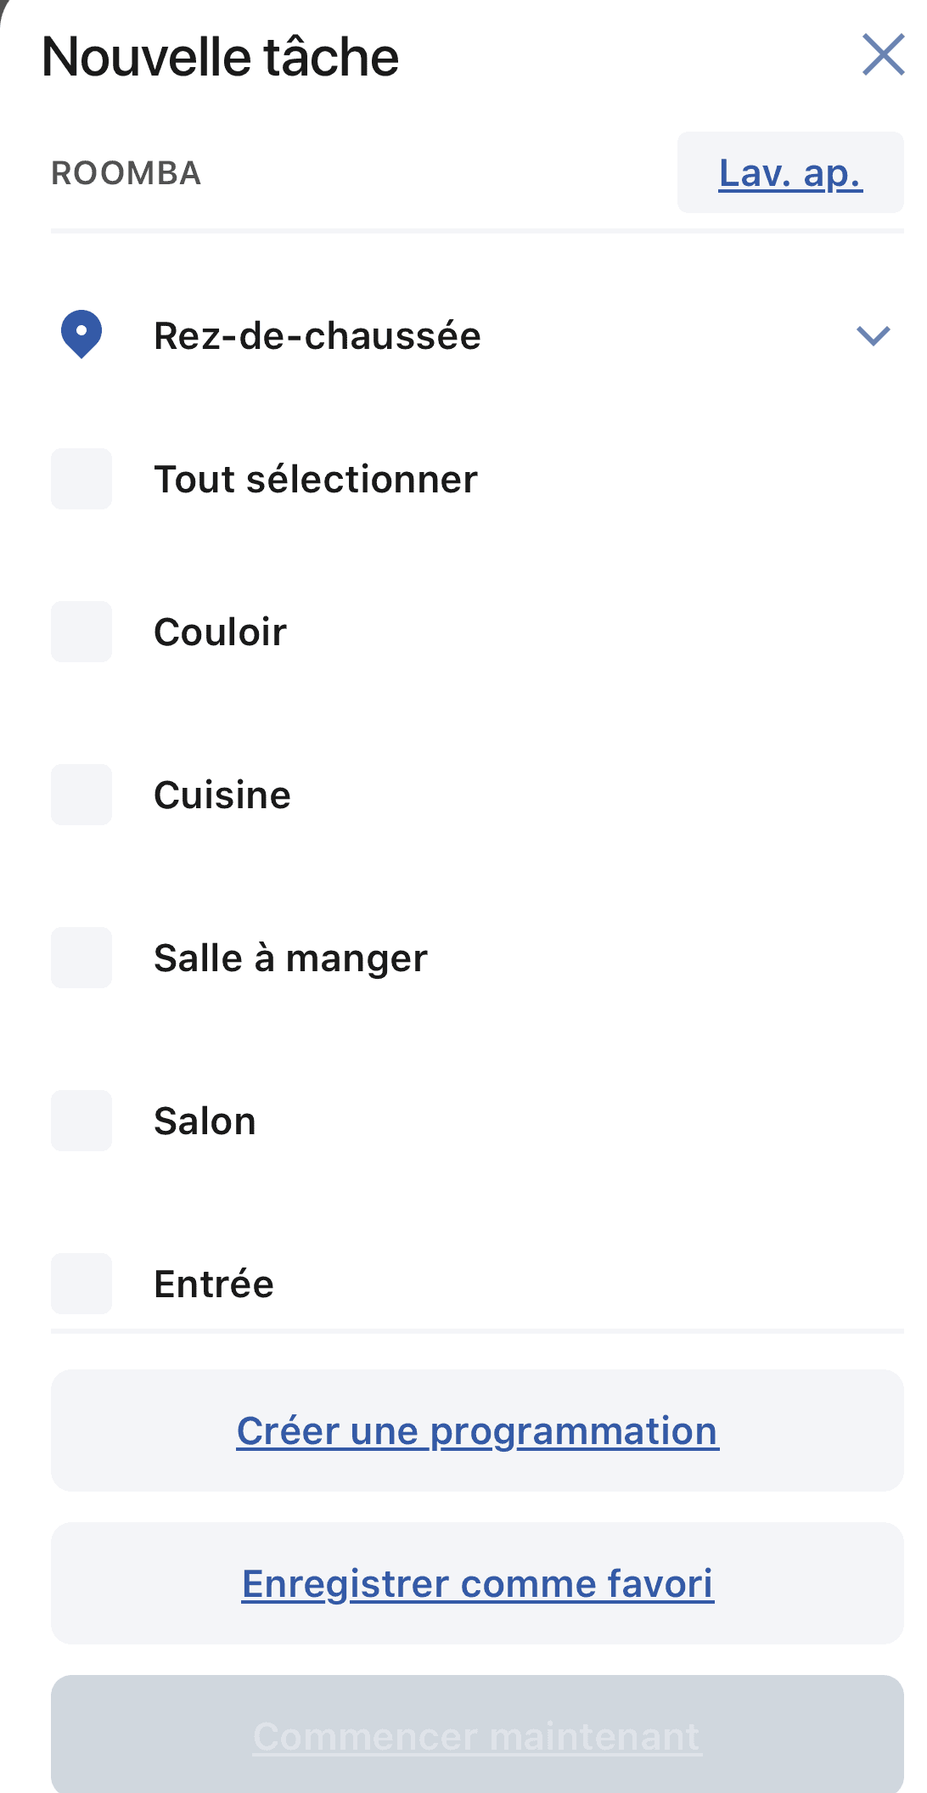
Task: Expand the Rez-de-chaussée floor dropdown chevron
Action: [x=873, y=335]
